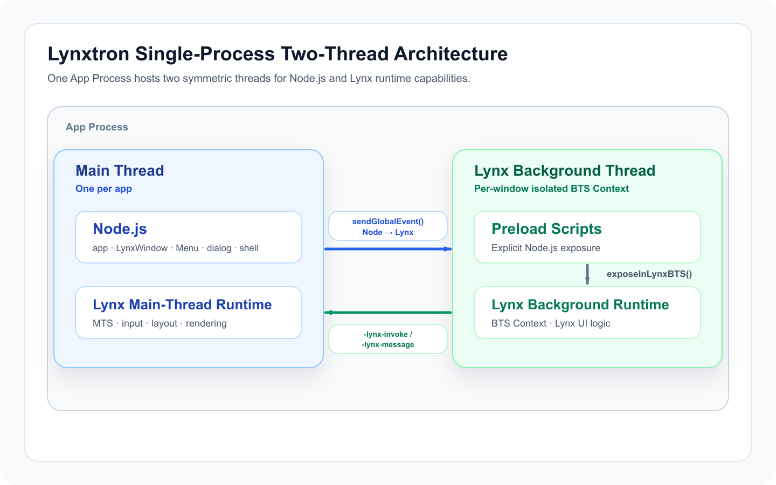Image resolution: width=776 pixels, height=485 pixels.
Task: Click the "Main Thread" heading
Action: click(120, 170)
